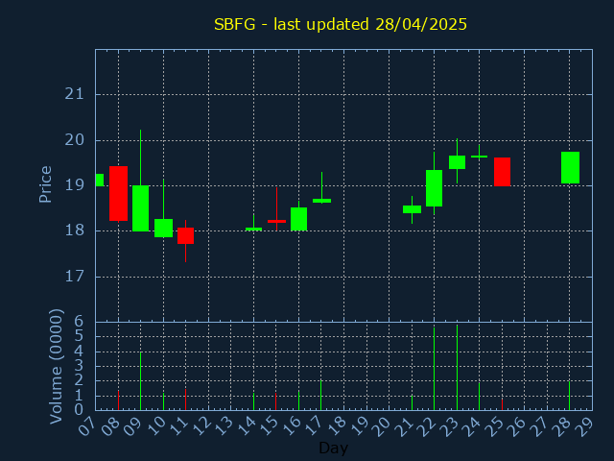Click the red volume bar for day 08
The width and height of the screenshot is (614, 461).
118,400
